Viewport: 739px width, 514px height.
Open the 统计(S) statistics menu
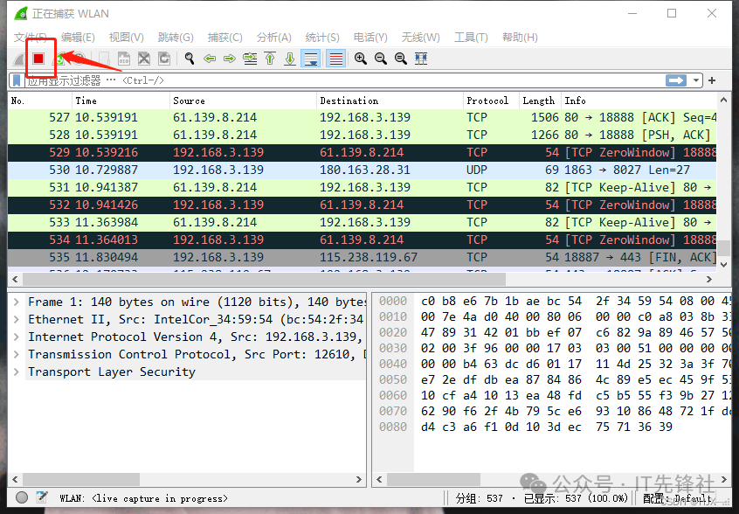pyautogui.click(x=322, y=37)
